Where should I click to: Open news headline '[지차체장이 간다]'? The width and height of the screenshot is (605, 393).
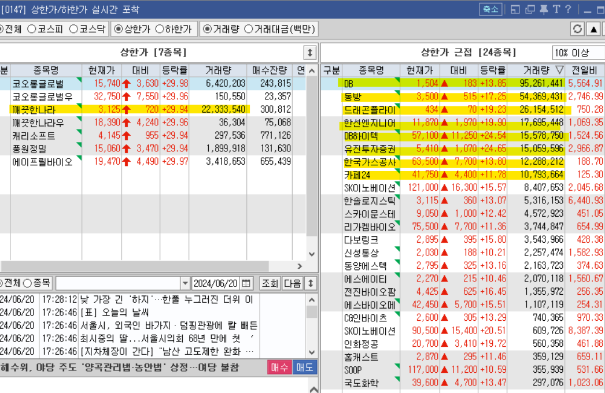pyautogui.click(x=168, y=351)
